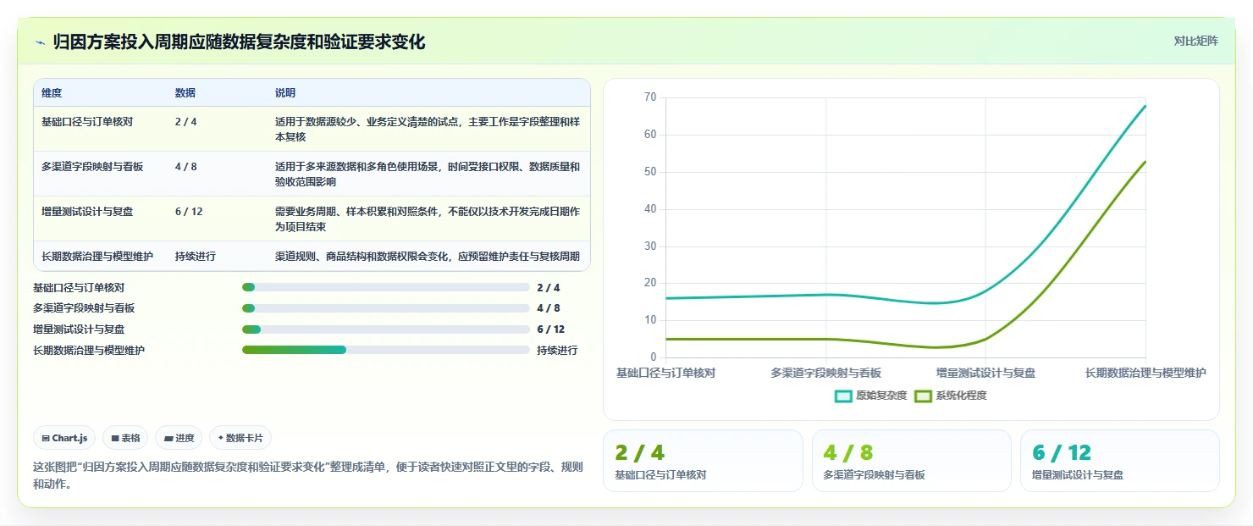Screen dimensions: 1253x526
Task: Click the 4 / 8 value beside its progress bar
Action: 548,308
